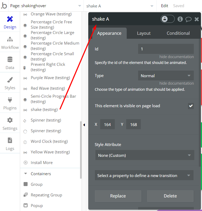The image size is (202, 211).
Task: Select Percentage Circle Free Size icon
Action: [25, 25]
